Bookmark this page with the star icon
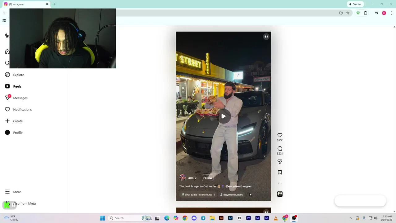This screenshot has width=396, height=223. (x=348, y=13)
